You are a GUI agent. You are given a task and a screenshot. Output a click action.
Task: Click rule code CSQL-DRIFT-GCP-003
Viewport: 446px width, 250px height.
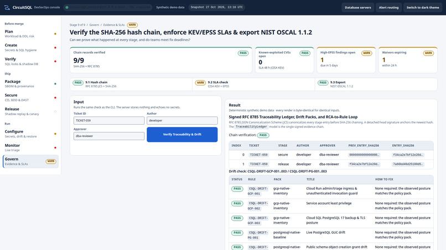click(x=258, y=221)
